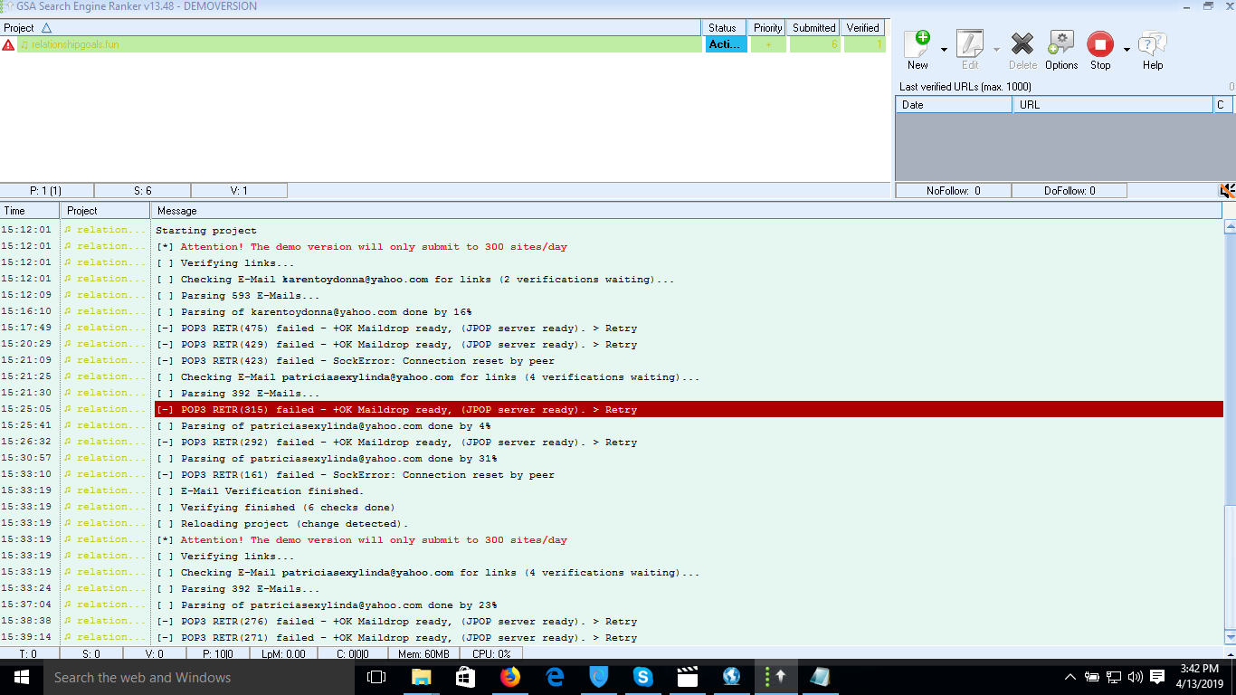Click the P: 10|0 status bar entry

(x=218, y=653)
